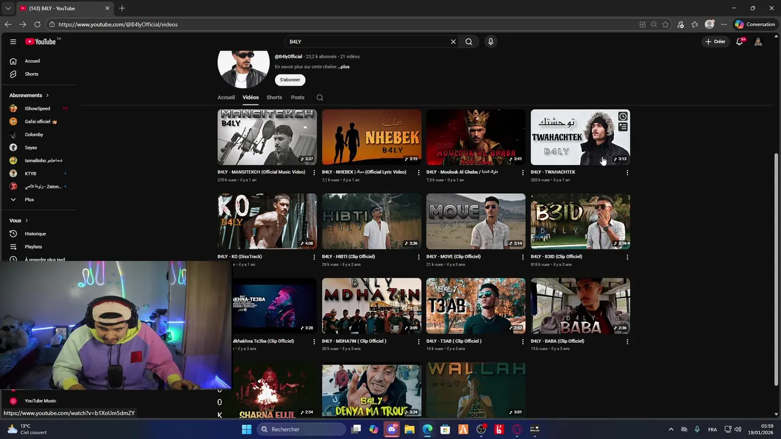The height and width of the screenshot is (439, 781).
Task: Select the B4LY - YouTube browser tab
Action: coord(64,8)
